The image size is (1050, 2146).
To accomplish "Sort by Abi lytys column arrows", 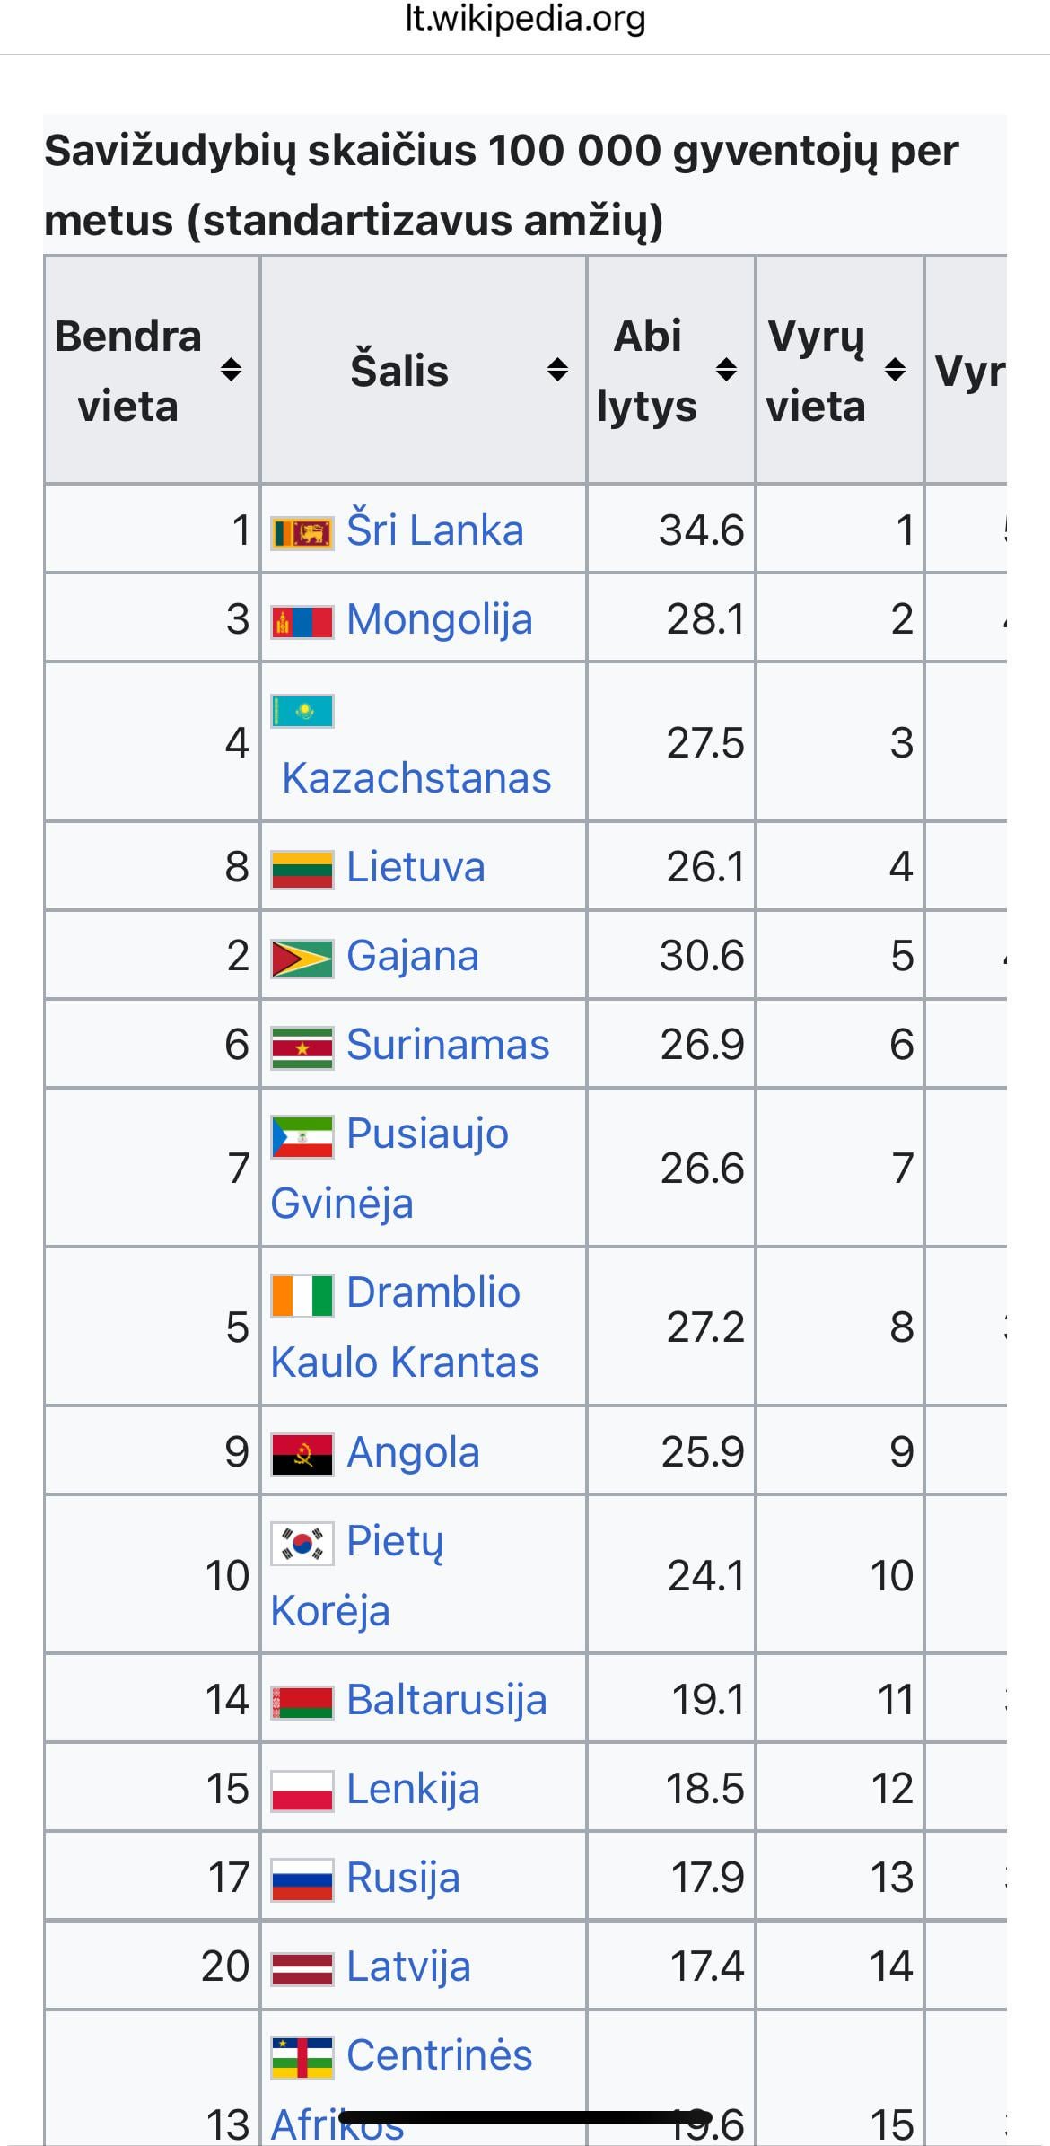I will (726, 369).
